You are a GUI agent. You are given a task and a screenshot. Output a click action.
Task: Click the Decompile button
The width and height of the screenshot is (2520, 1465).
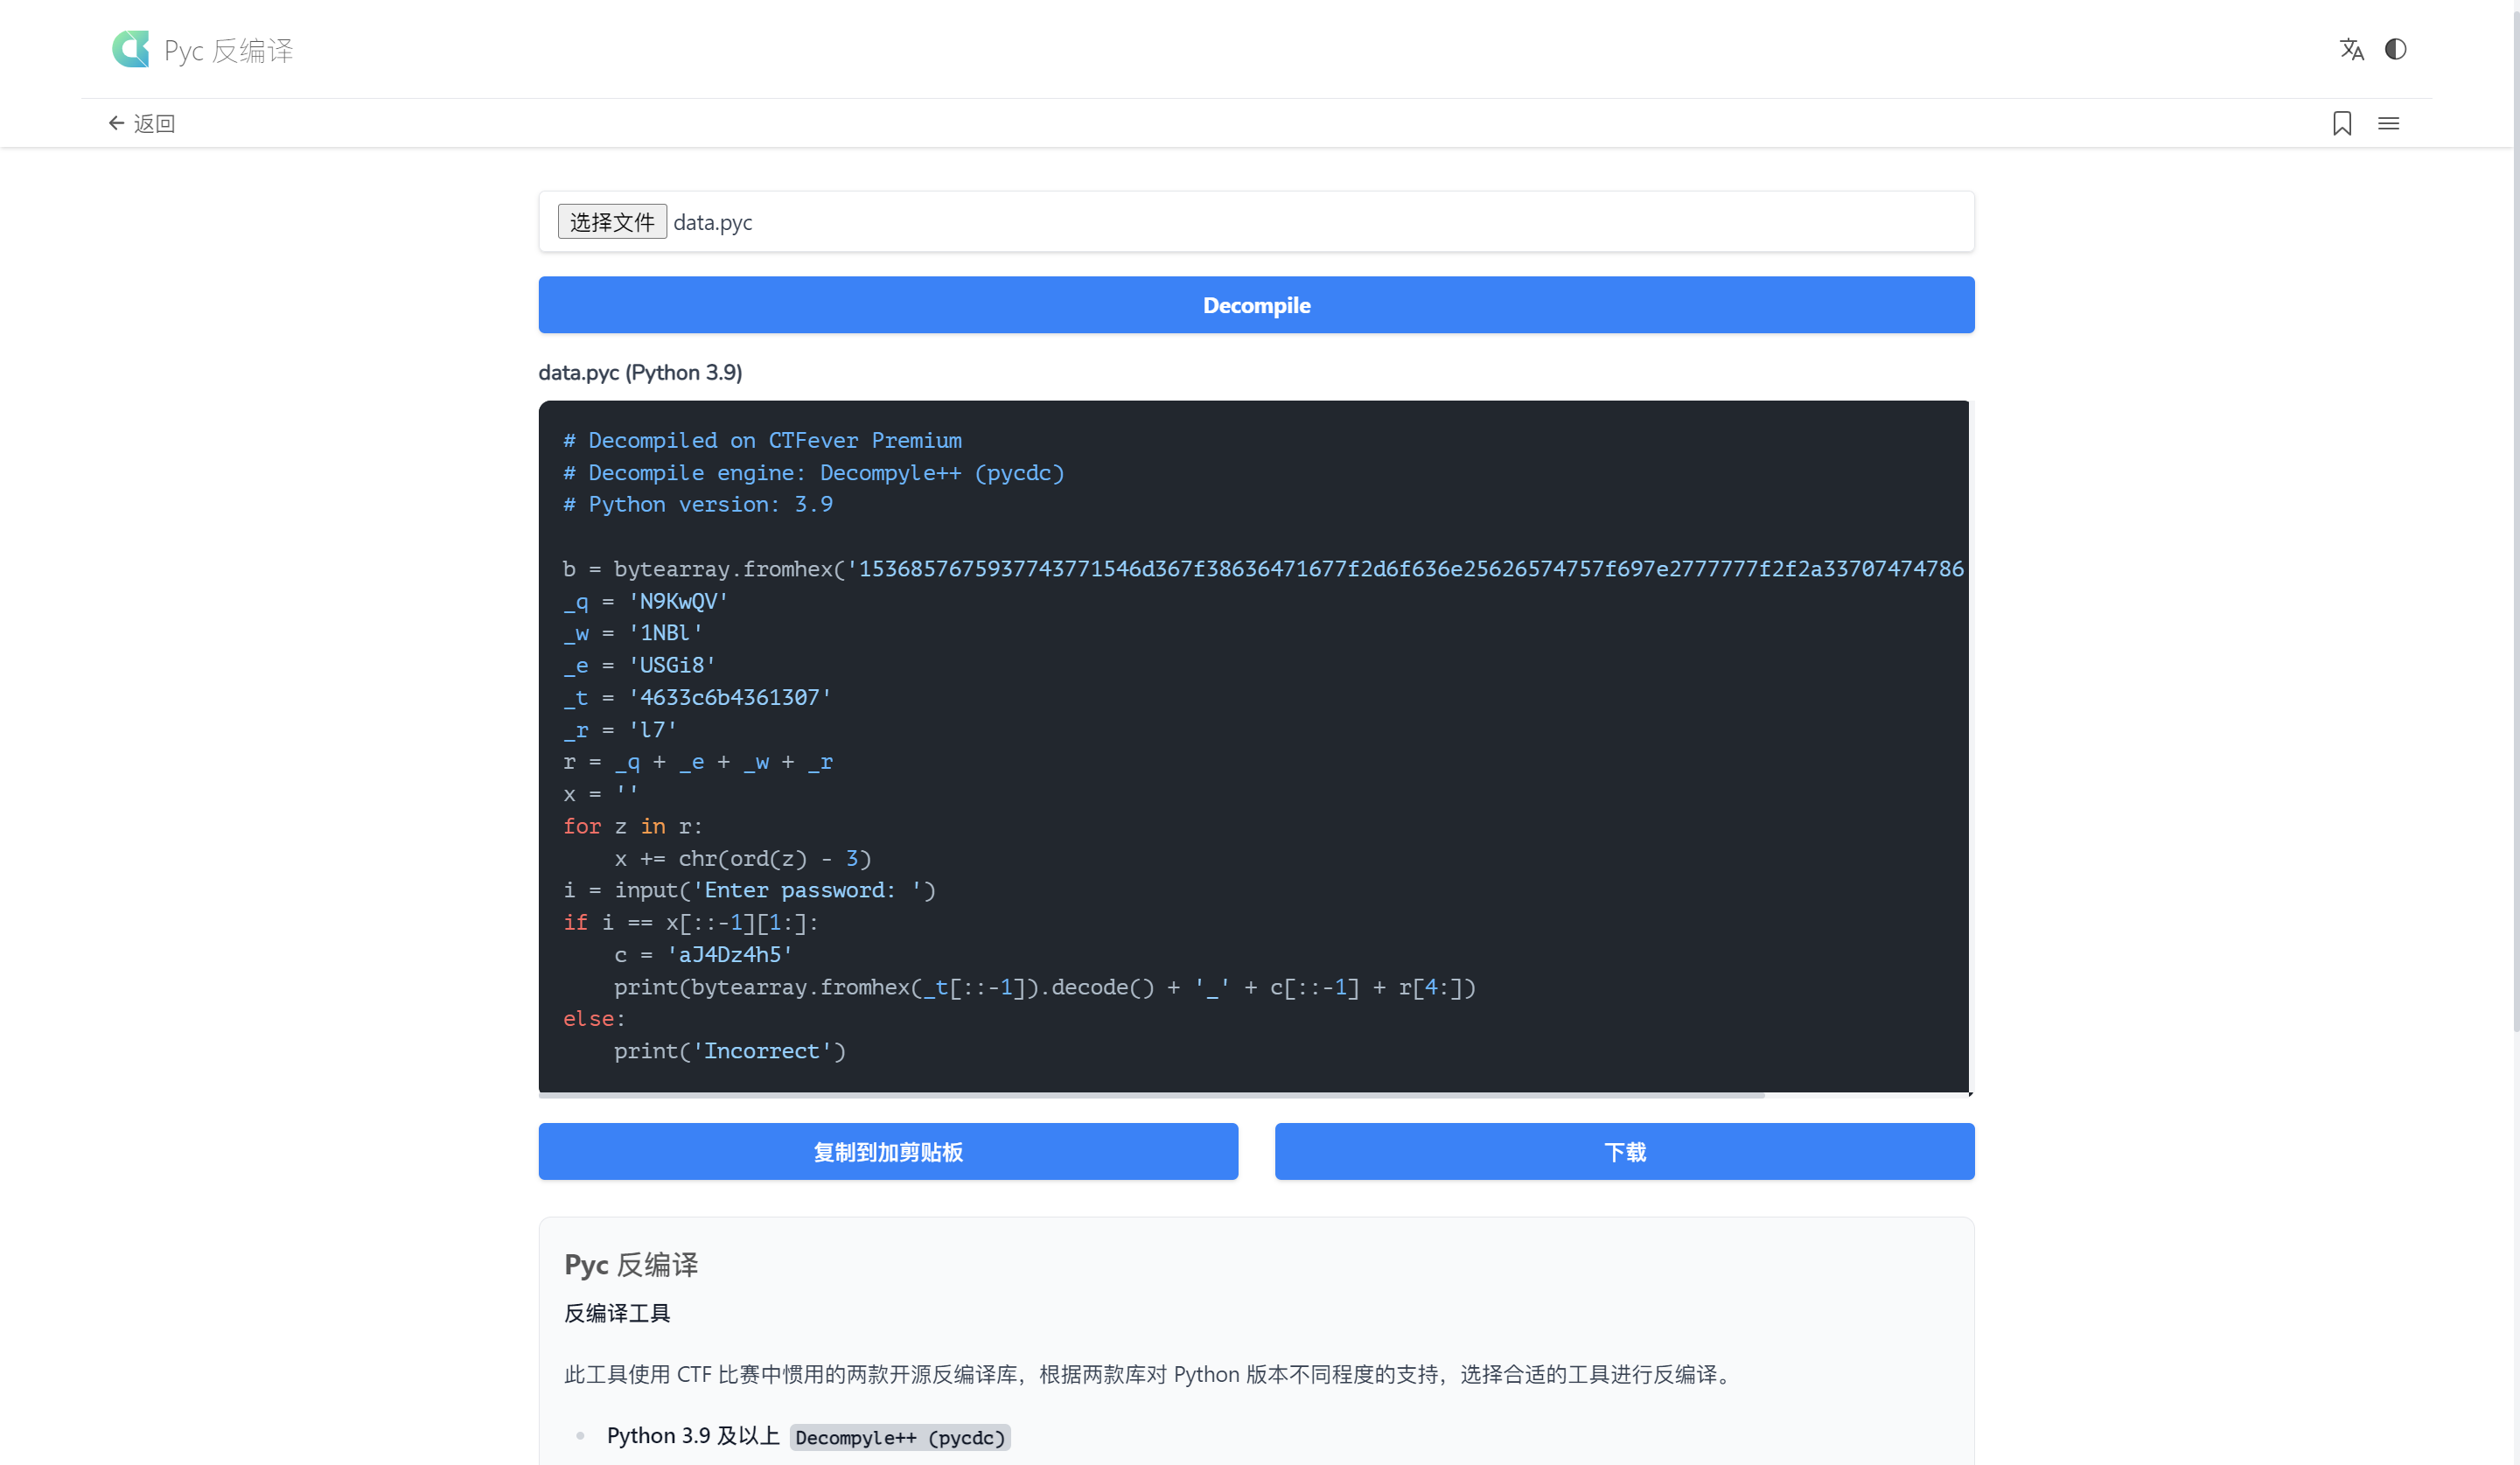coord(1258,305)
